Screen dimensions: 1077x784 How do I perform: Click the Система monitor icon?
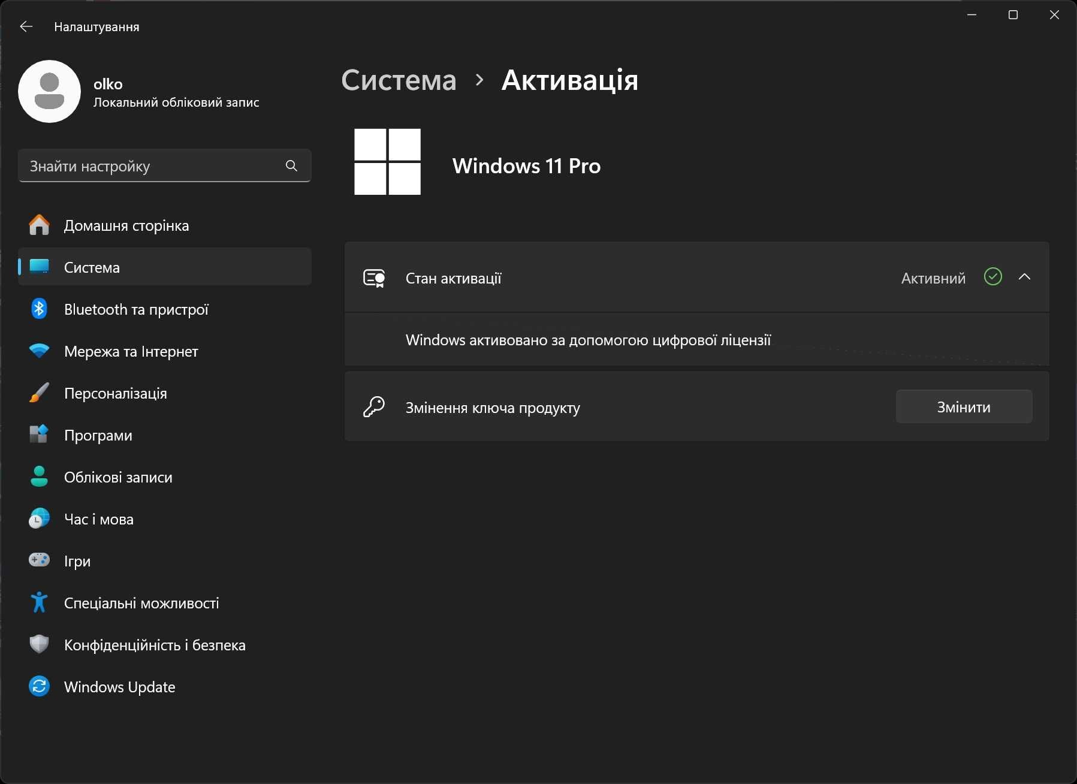[x=40, y=267]
